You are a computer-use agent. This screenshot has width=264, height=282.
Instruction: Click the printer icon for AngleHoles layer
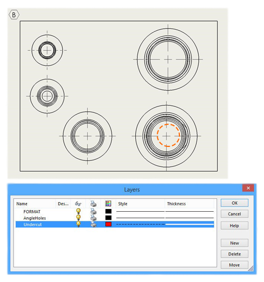click(x=93, y=218)
